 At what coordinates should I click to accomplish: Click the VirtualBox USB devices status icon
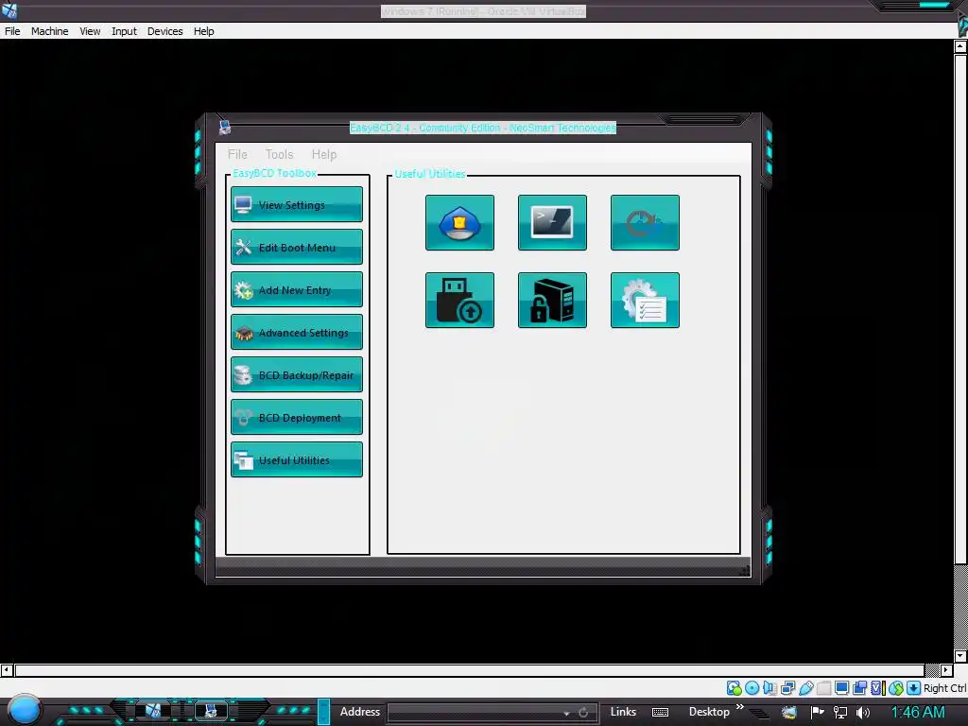point(806,688)
